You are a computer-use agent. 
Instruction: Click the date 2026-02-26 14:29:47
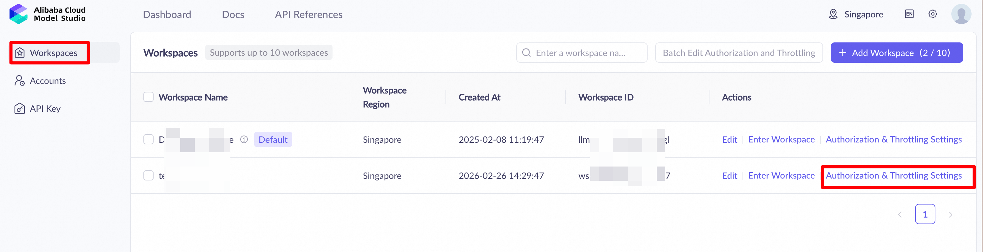(x=501, y=176)
